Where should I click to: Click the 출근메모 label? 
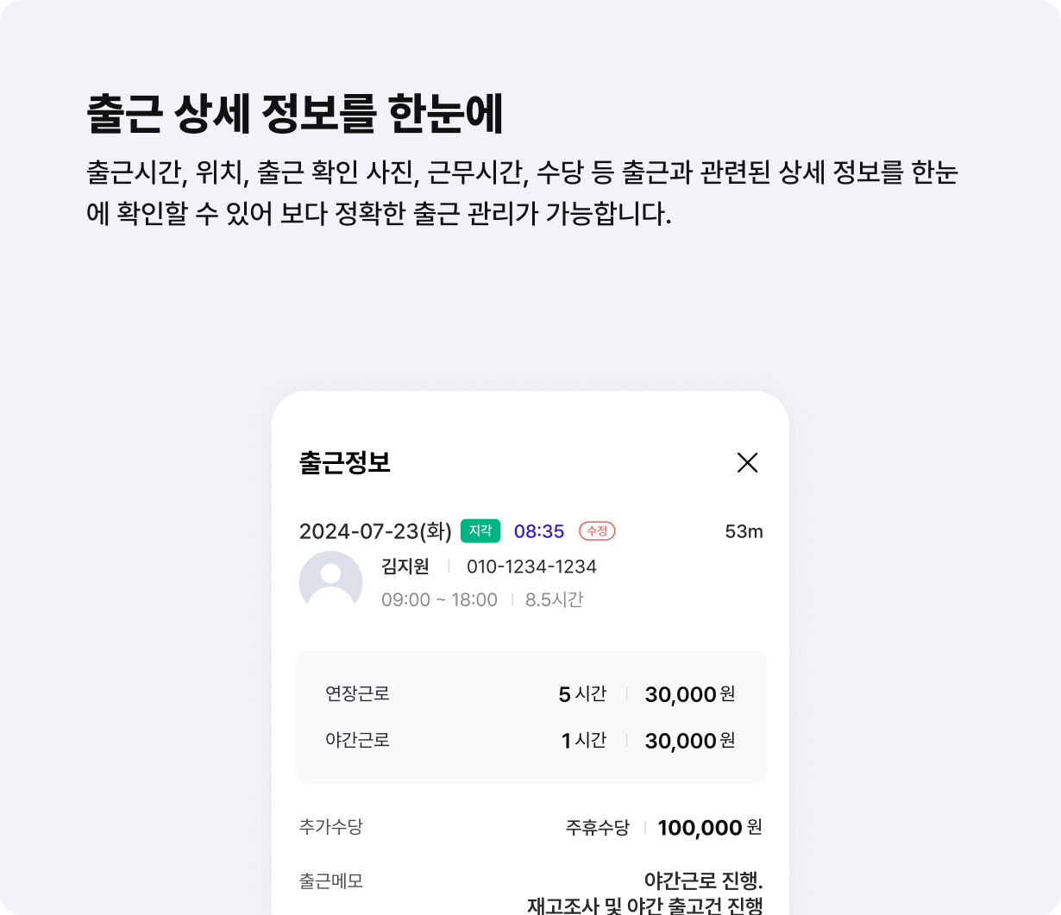331,881
